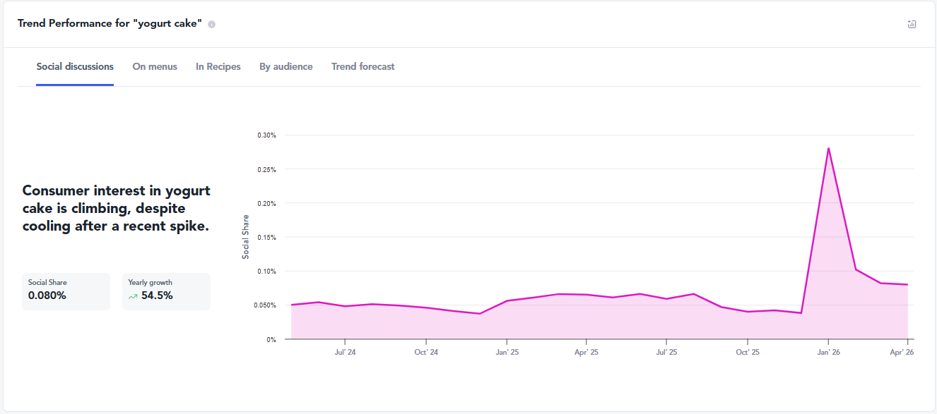Select the Social discussions tab
Image resolution: width=937 pixels, height=414 pixels.
[x=75, y=66]
